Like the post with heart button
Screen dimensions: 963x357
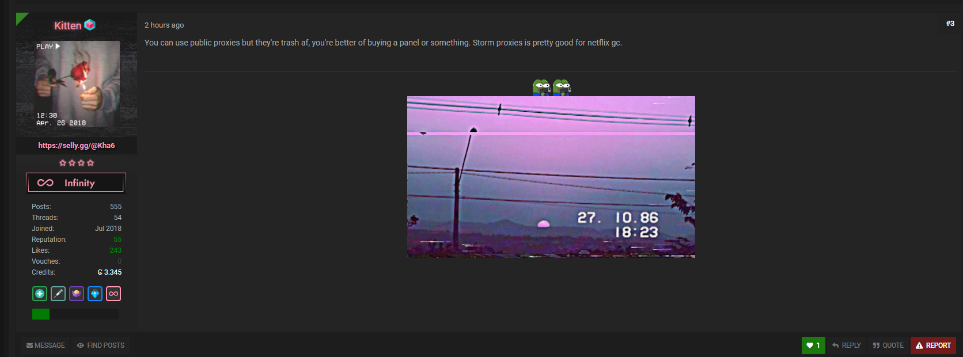pos(813,345)
